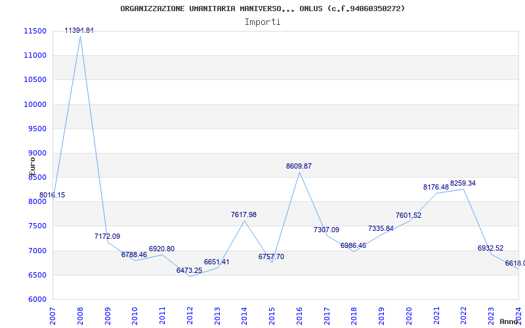Click the 6500 y-axis tick label
525x328 pixels.
click(x=37, y=275)
